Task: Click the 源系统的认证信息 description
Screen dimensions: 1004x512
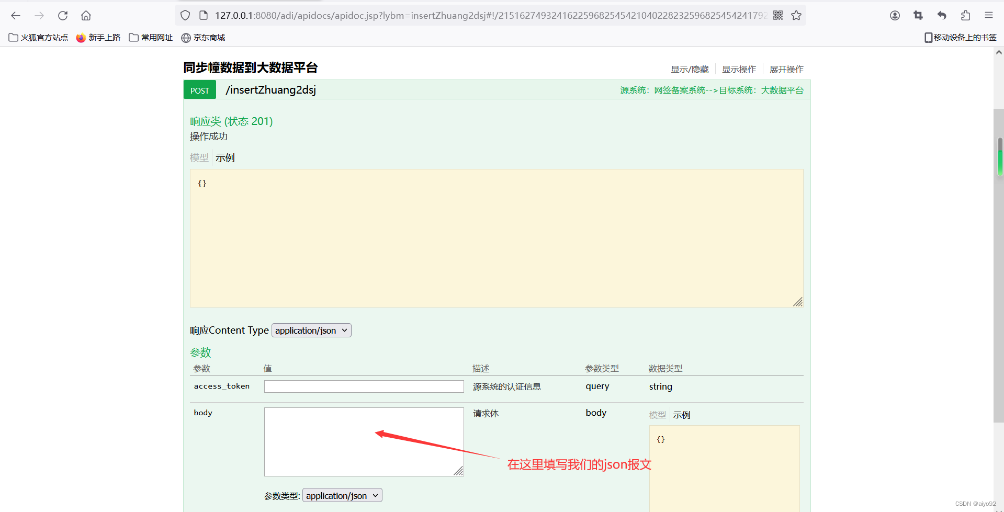Action: pyautogui.click(x=507, y=386)
